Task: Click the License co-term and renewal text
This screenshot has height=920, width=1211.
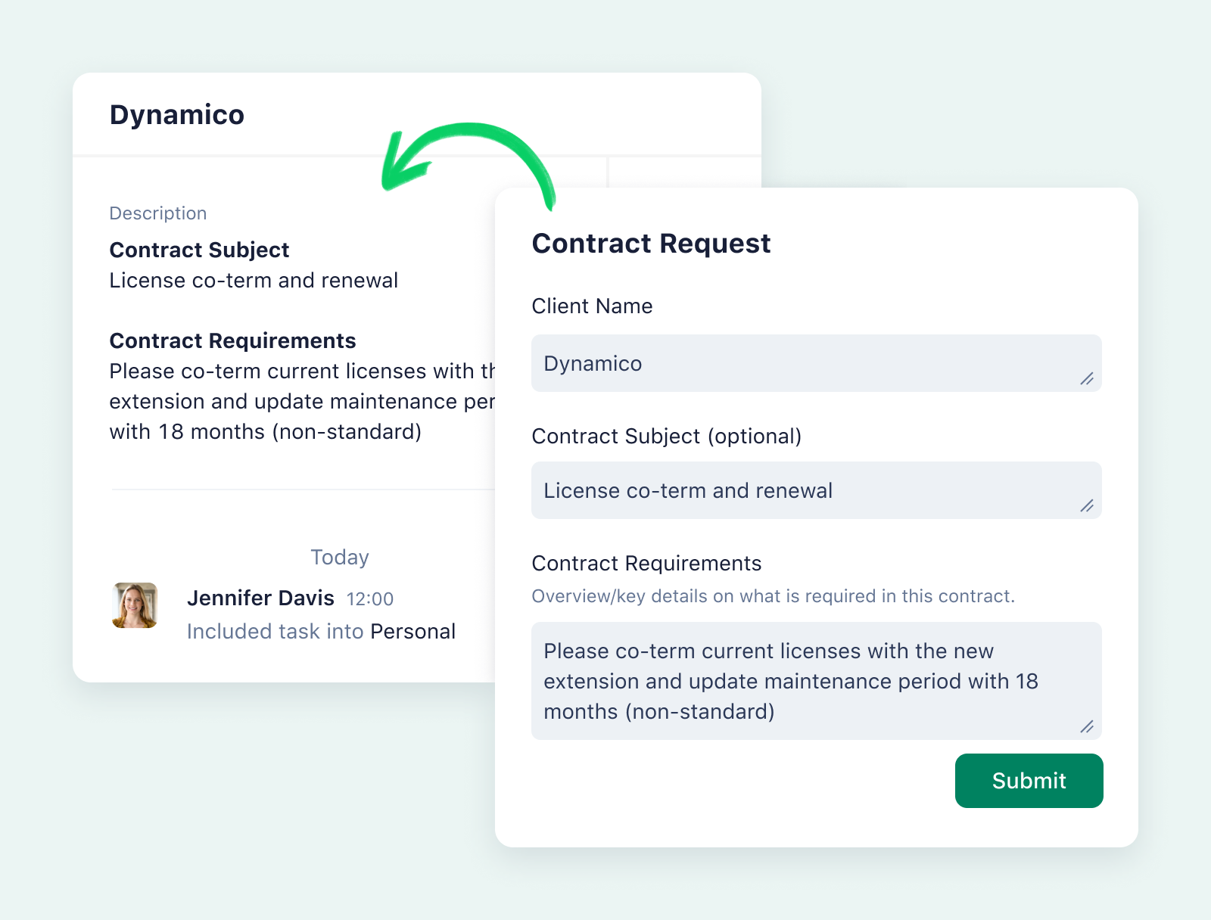Action: [254, 280]
